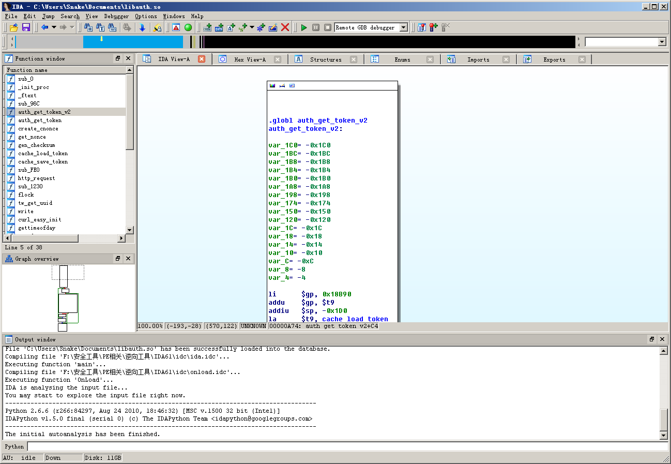Select tw_get_uuid in the functions list
Screen dimensions: 671x464
66,203
